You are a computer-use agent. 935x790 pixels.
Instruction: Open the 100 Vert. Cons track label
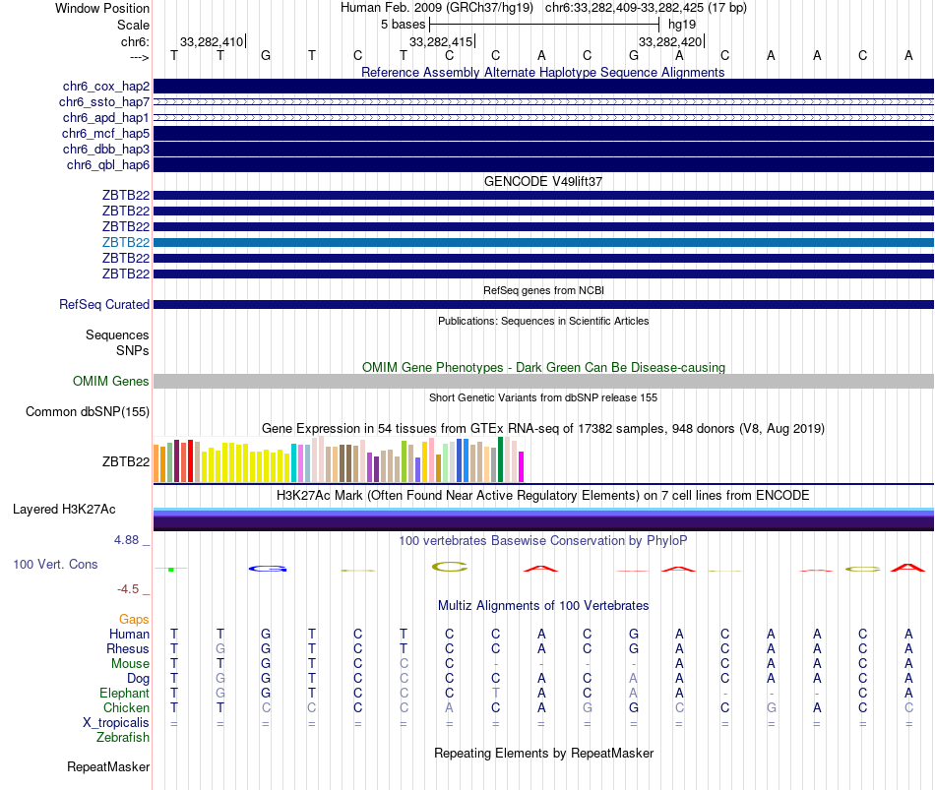click(55, 564)
